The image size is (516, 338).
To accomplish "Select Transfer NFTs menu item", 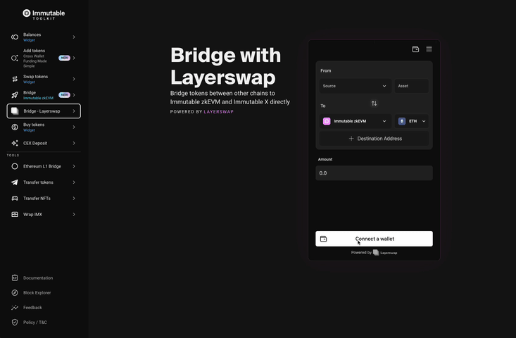I will [44, 199].
